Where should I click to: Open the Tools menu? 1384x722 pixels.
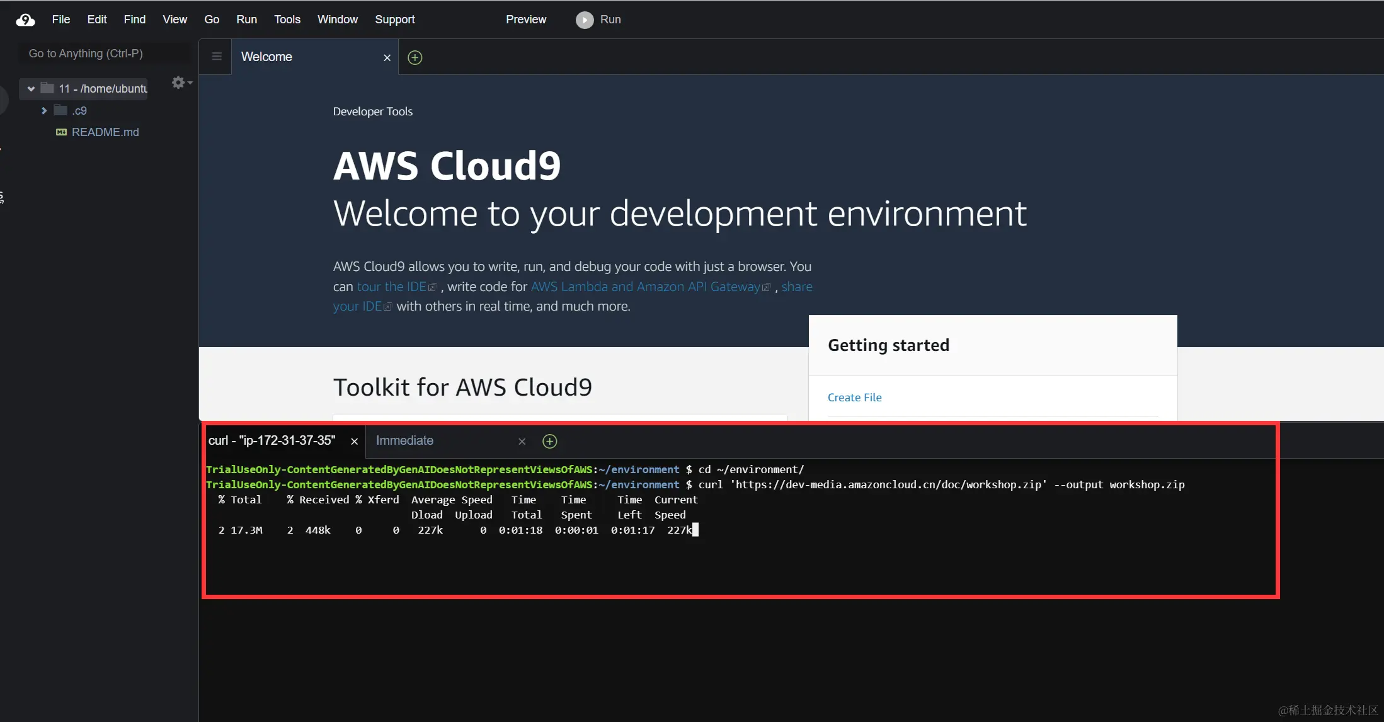coord(287,20)
